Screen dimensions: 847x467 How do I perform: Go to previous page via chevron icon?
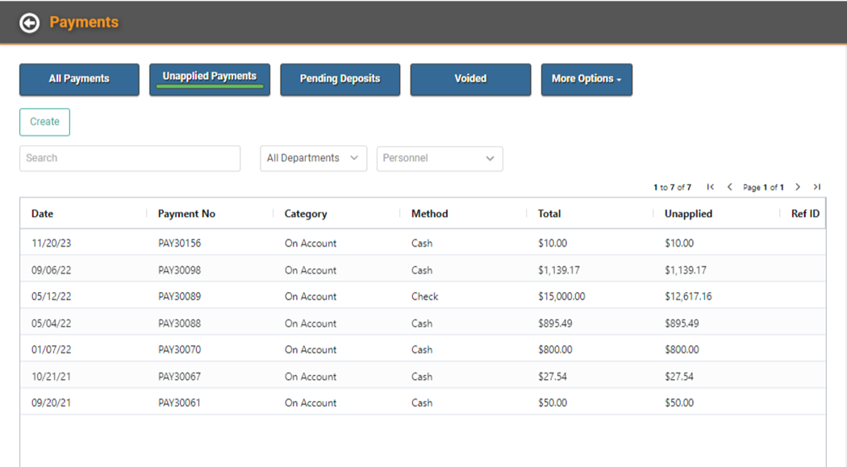coord(730,186)
